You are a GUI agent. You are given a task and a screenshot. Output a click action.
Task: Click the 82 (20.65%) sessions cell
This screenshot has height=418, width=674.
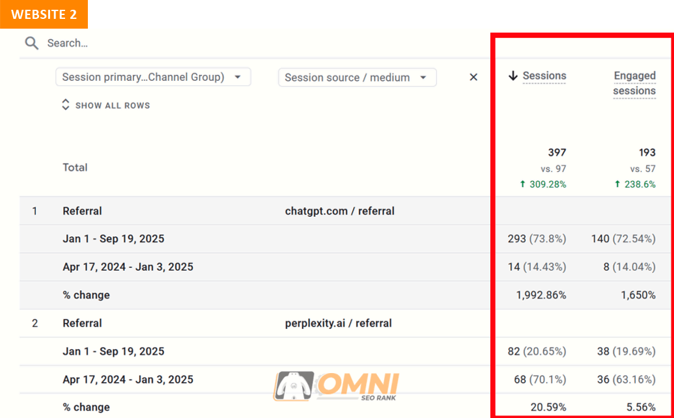click(x=537, y=352)
